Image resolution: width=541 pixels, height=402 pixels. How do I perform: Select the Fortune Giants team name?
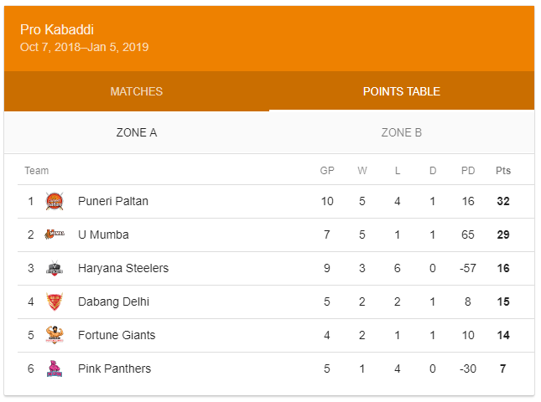point(117,335)
